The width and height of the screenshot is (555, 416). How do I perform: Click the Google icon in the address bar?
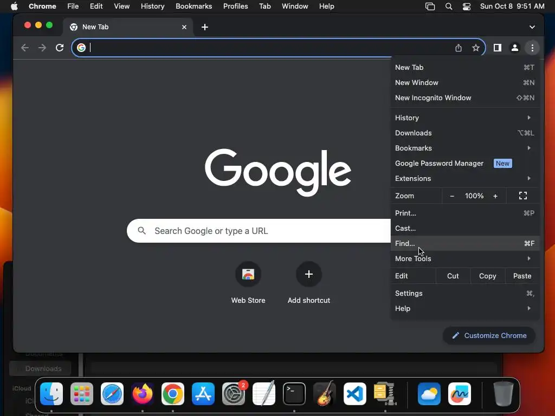pos(81,48)
